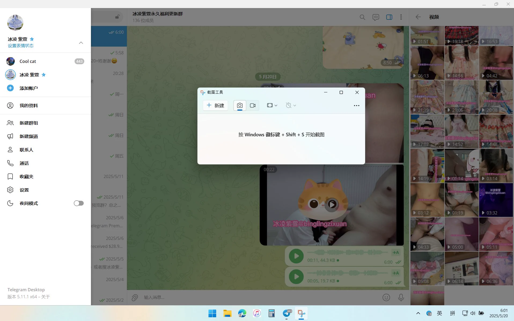Click the 5月20日 date badge

(268, 77)
